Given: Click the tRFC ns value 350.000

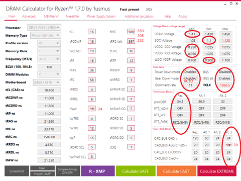Looking at the screenshot, I should click(x=49, y=137).
